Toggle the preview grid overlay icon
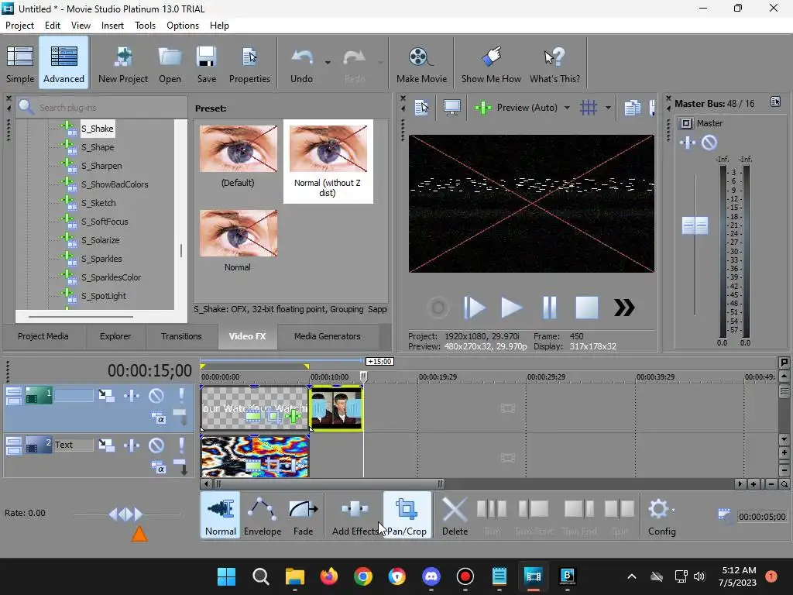Viewport: 793px width, 595px height. [589, 107]
